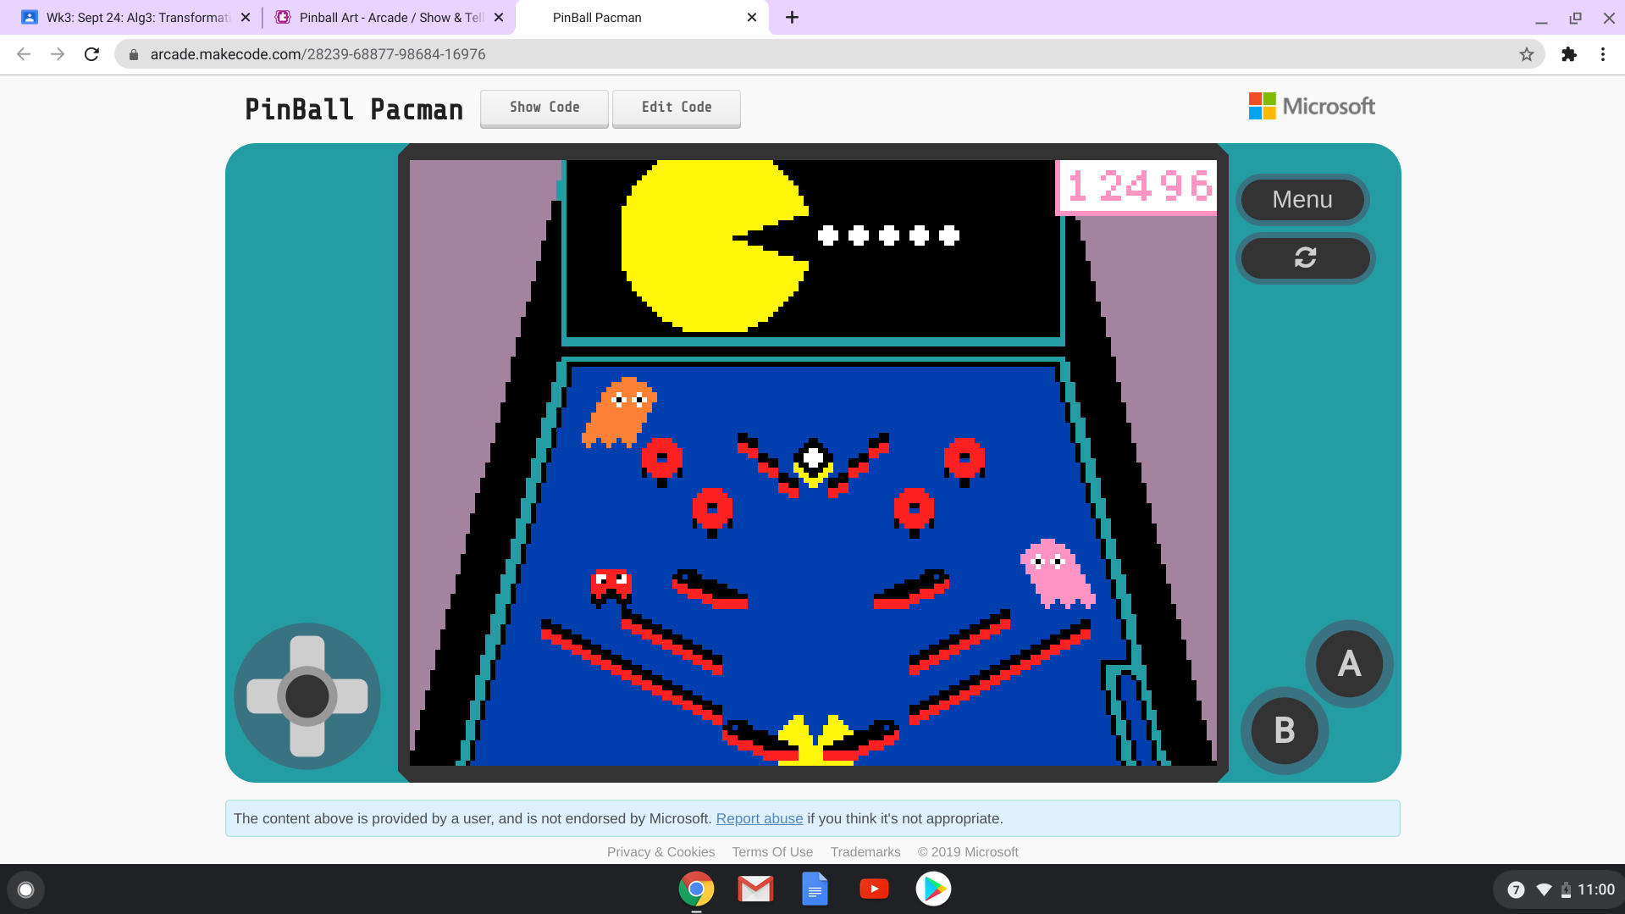Hit the B game button
This screenshot has height=914, width=1625.
pyautogui.click(x=1285, y=730)
